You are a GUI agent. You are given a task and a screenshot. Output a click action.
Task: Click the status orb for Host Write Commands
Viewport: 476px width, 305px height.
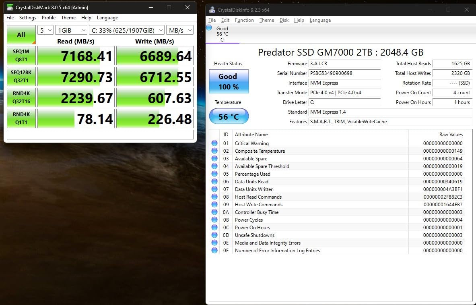(214, 204)
